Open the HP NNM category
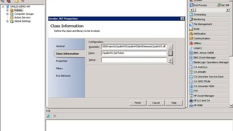This screenshot has width=233, height=131. [209, 105]
